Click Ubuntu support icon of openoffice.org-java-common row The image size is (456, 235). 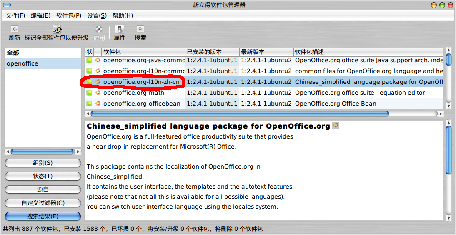pos(98,60)
